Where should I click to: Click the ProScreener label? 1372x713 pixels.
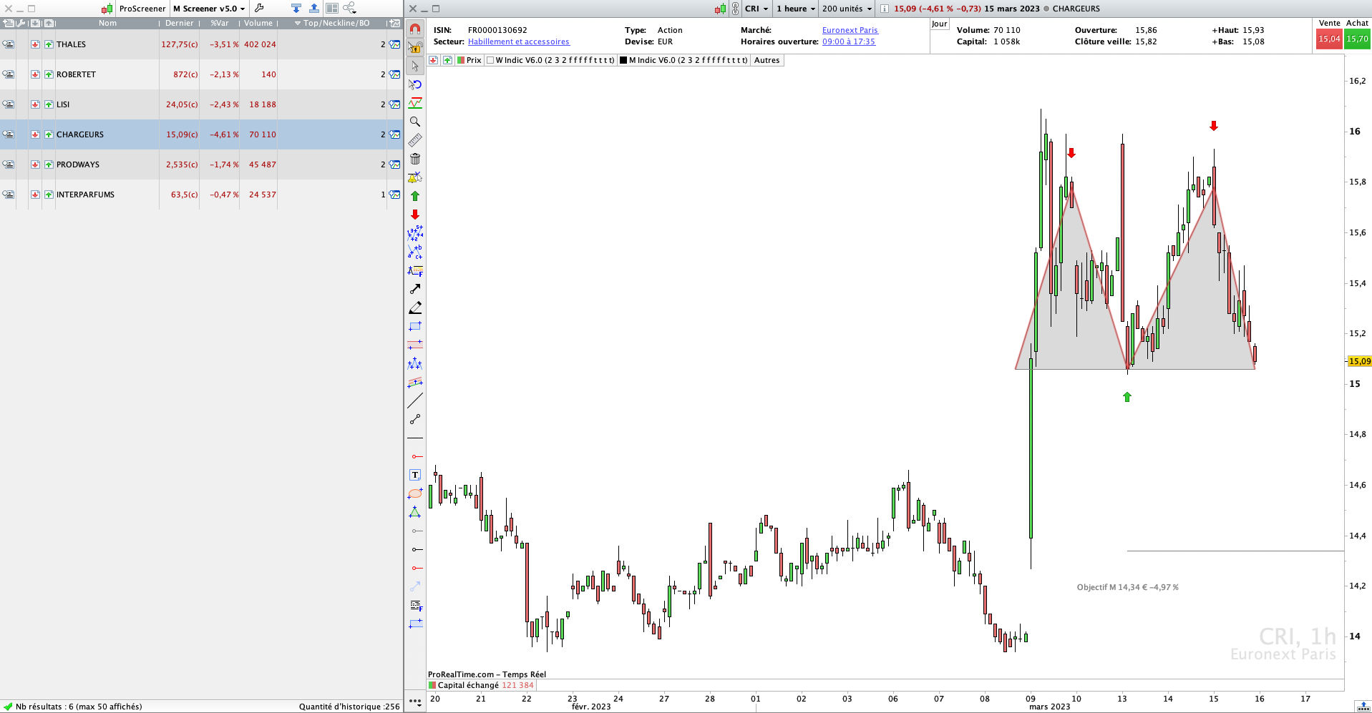(142, 9)
